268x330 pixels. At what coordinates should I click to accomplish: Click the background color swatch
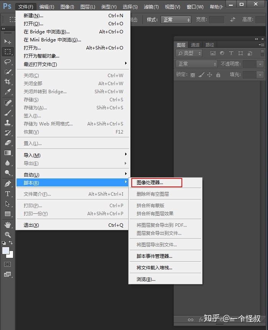tap(11, 256)
